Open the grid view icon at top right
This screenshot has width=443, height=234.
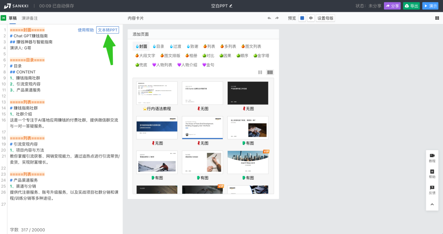[437, 18]
